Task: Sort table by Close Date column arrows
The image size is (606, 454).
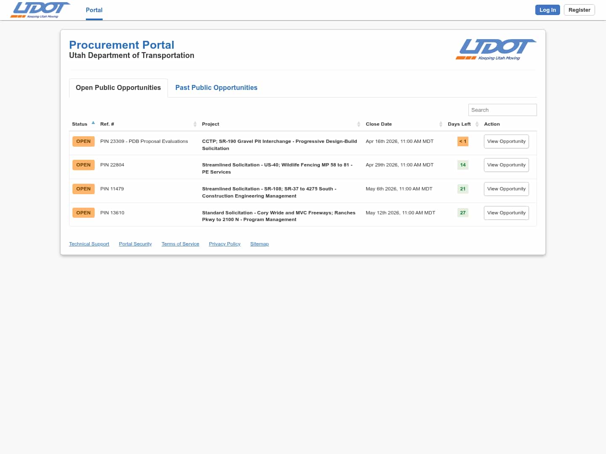Action: [441, 124]
